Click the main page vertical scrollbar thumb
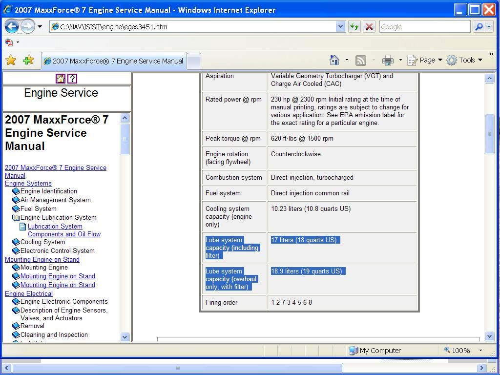This screenshot has width=500, height=375. coord(489,134)
